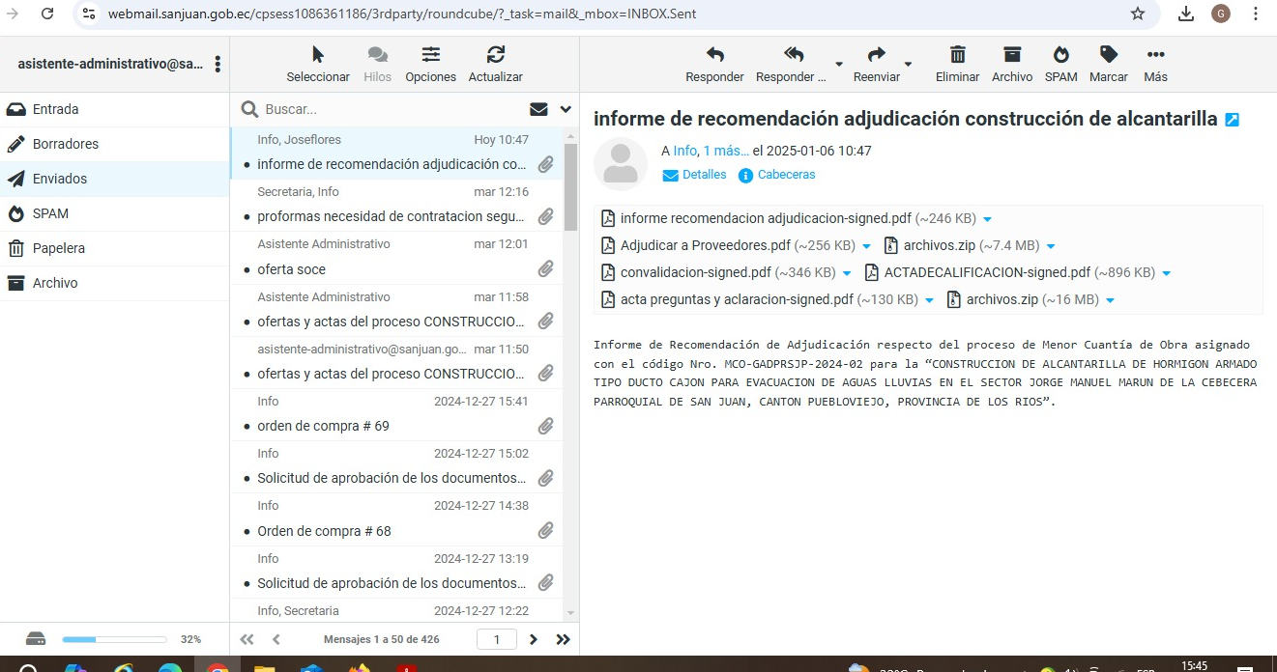Screen dimensions: 1277x672
Task: Click the Seleccionar cursor icon
Action: coord(318,55)
